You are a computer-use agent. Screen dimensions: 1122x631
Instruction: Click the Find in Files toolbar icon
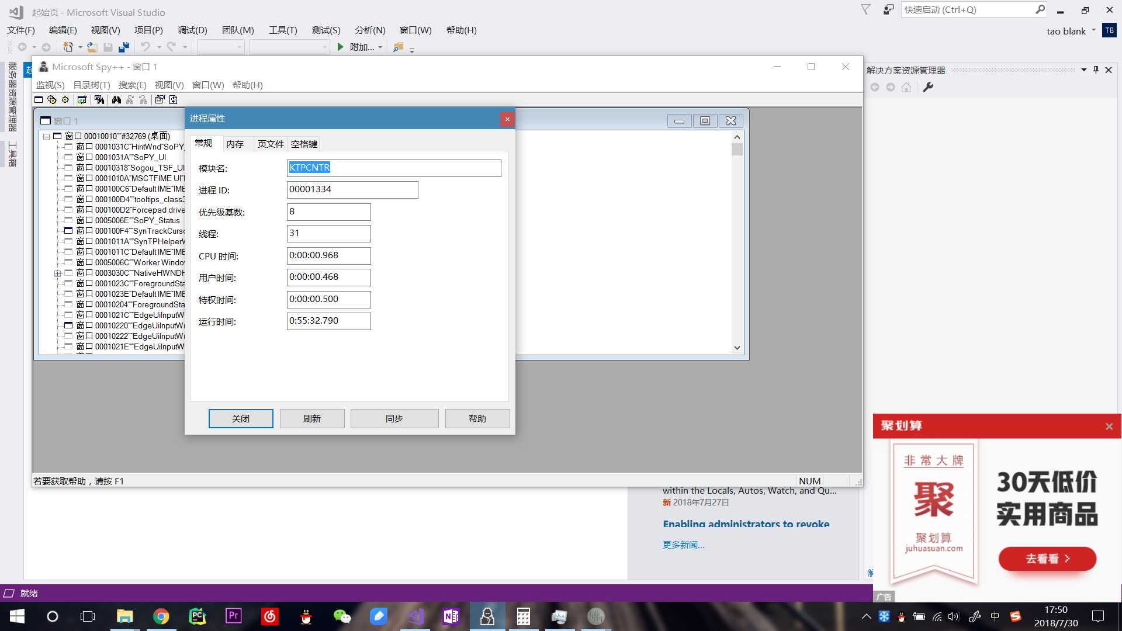point(398,47)
